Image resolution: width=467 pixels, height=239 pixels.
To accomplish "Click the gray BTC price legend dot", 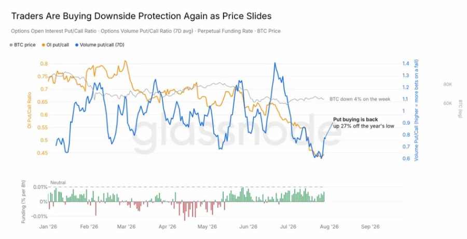I will click(11, 45).
